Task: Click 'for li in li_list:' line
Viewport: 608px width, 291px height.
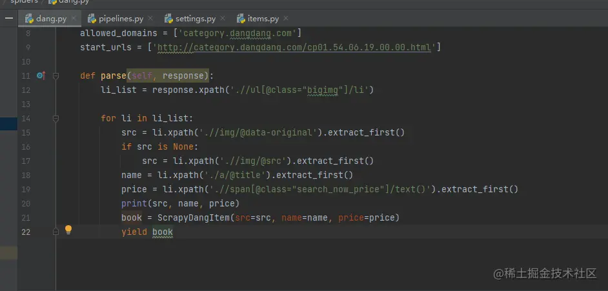Action: (147, 118)
